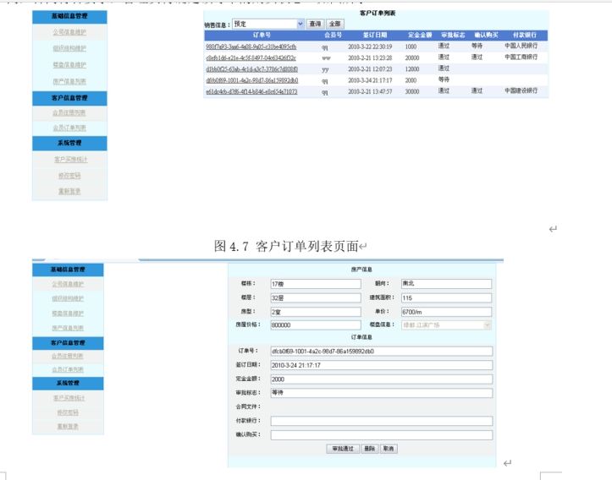Open 会员注册列表 in the order-list page sidebar
This screenshot has height=480, width=612.
point(69,112)
